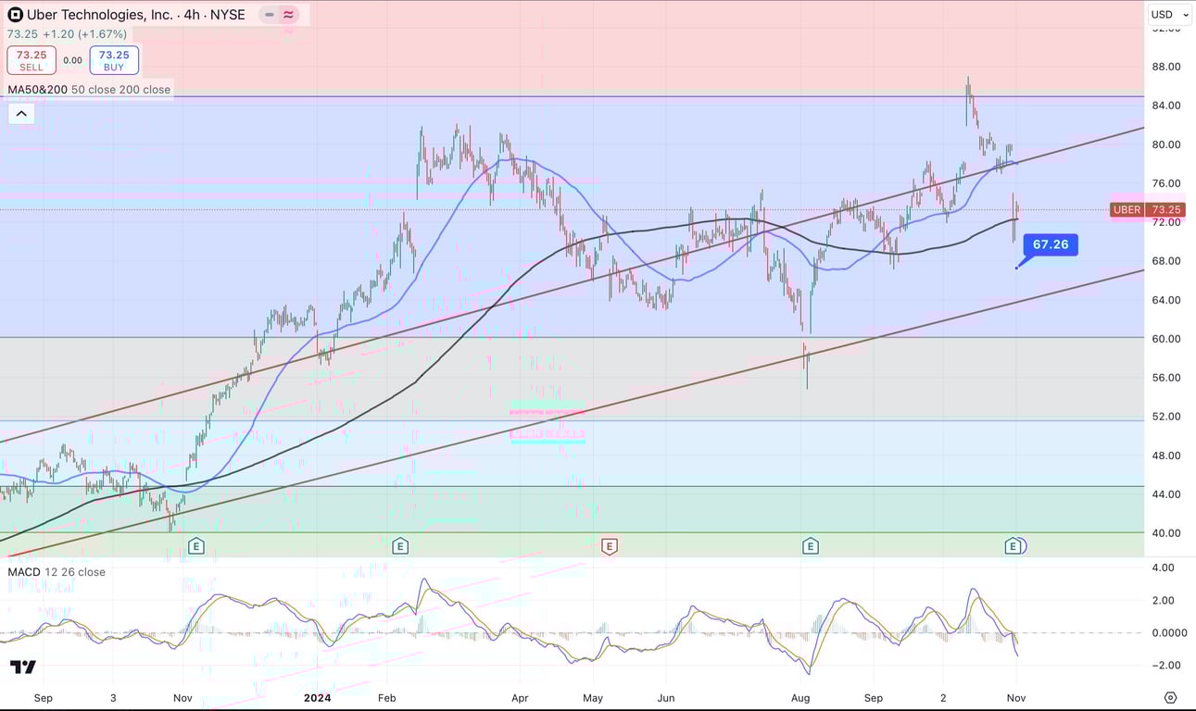Click the 68.00 price axis label

click(1166, 261)
